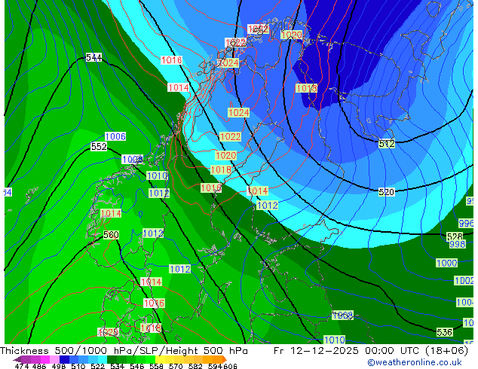Click the 558 legend value

click(156, 366)
